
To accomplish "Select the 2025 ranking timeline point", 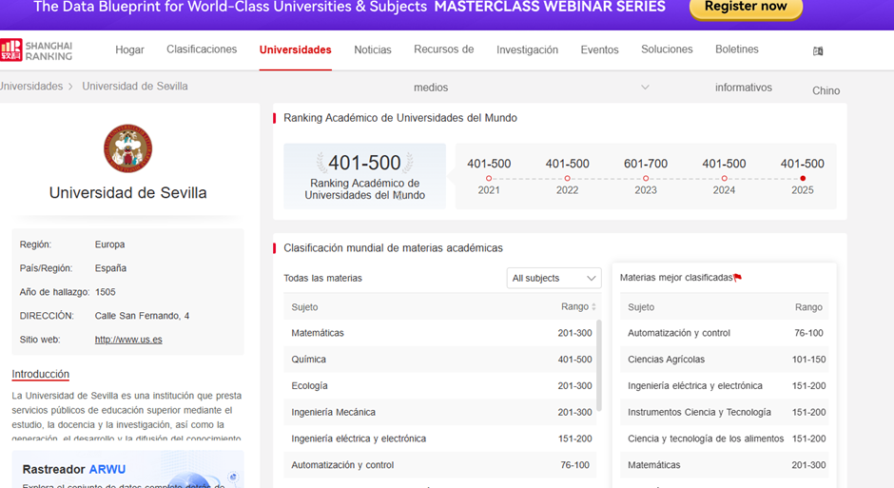I will pos(802,179).
